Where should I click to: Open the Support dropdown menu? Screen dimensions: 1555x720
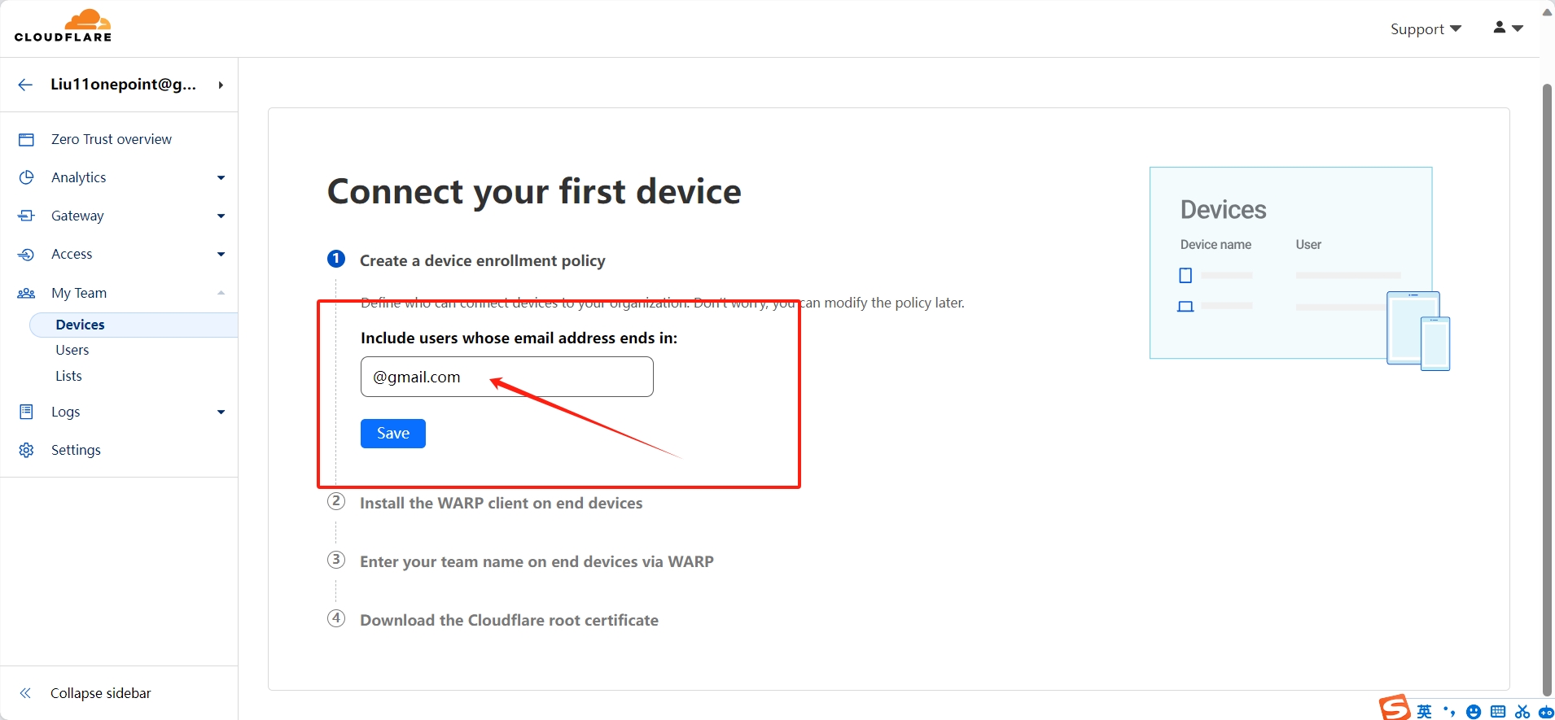(1426, 29)
